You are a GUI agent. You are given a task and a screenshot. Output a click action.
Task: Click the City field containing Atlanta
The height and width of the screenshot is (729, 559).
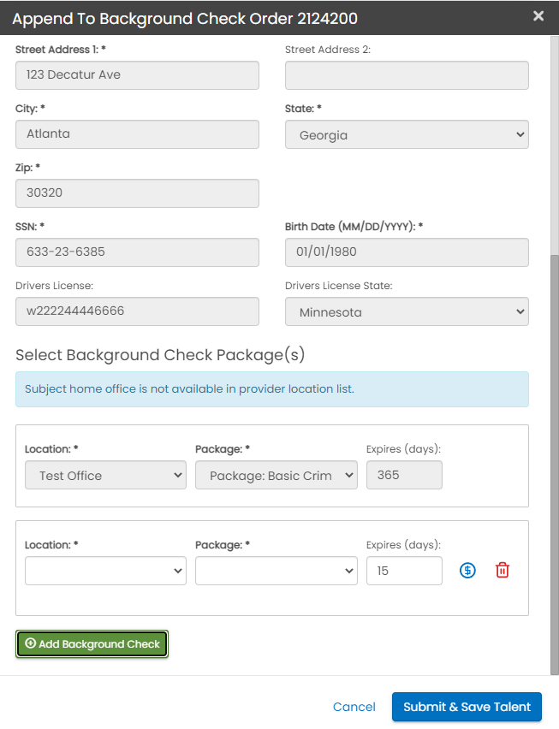[137, 134]
